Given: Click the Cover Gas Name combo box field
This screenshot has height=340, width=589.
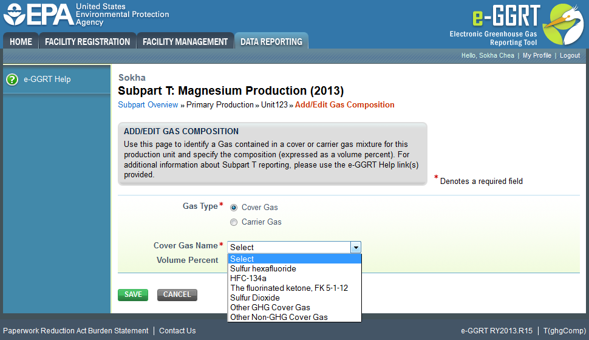Looking at the screenshot, I should click(294, 247).
